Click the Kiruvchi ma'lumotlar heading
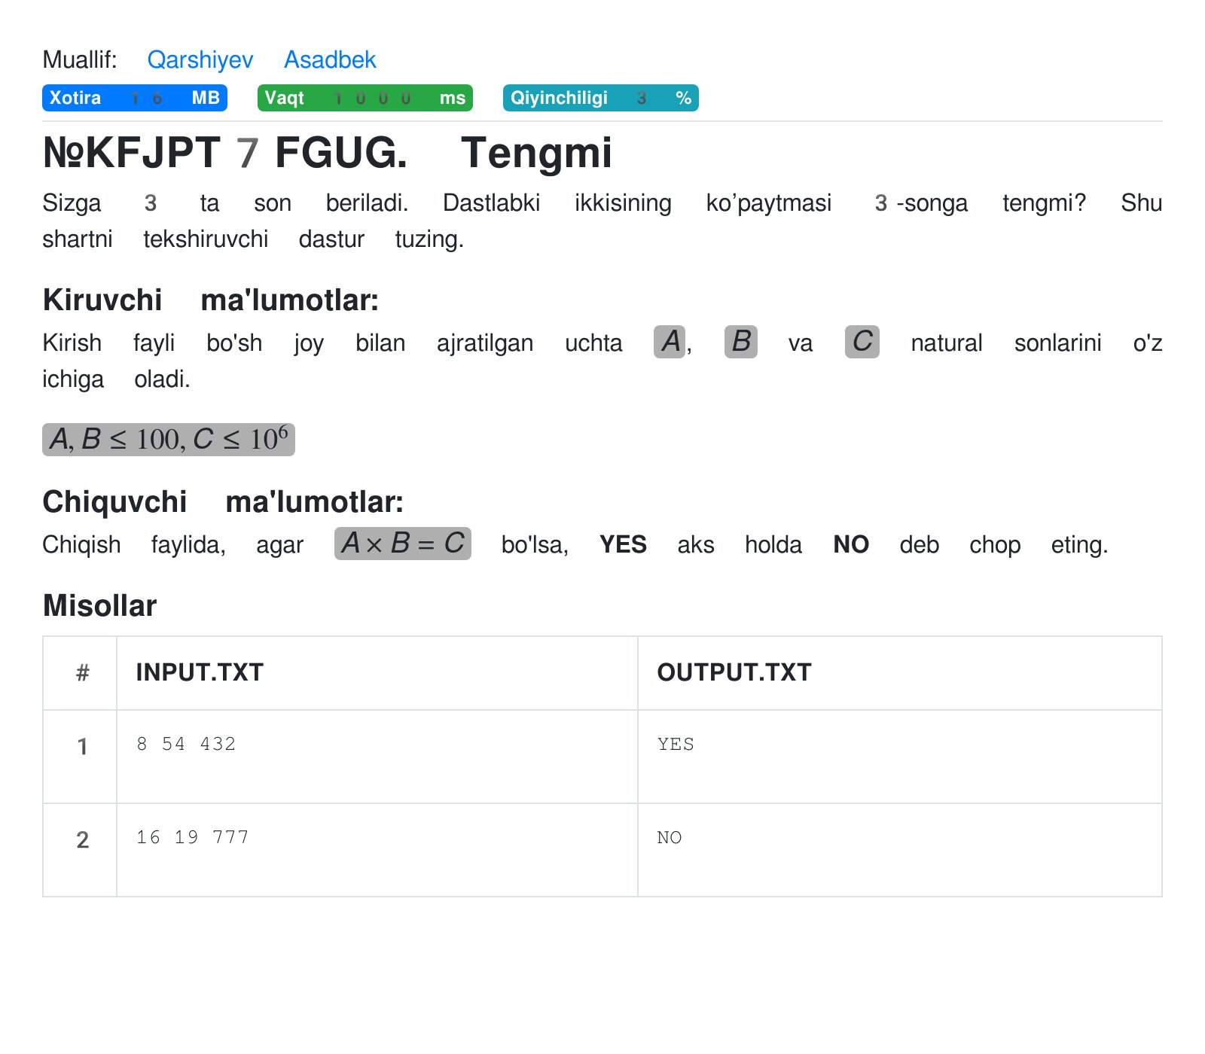The image size is (1205, 1054). pos(210,300)
